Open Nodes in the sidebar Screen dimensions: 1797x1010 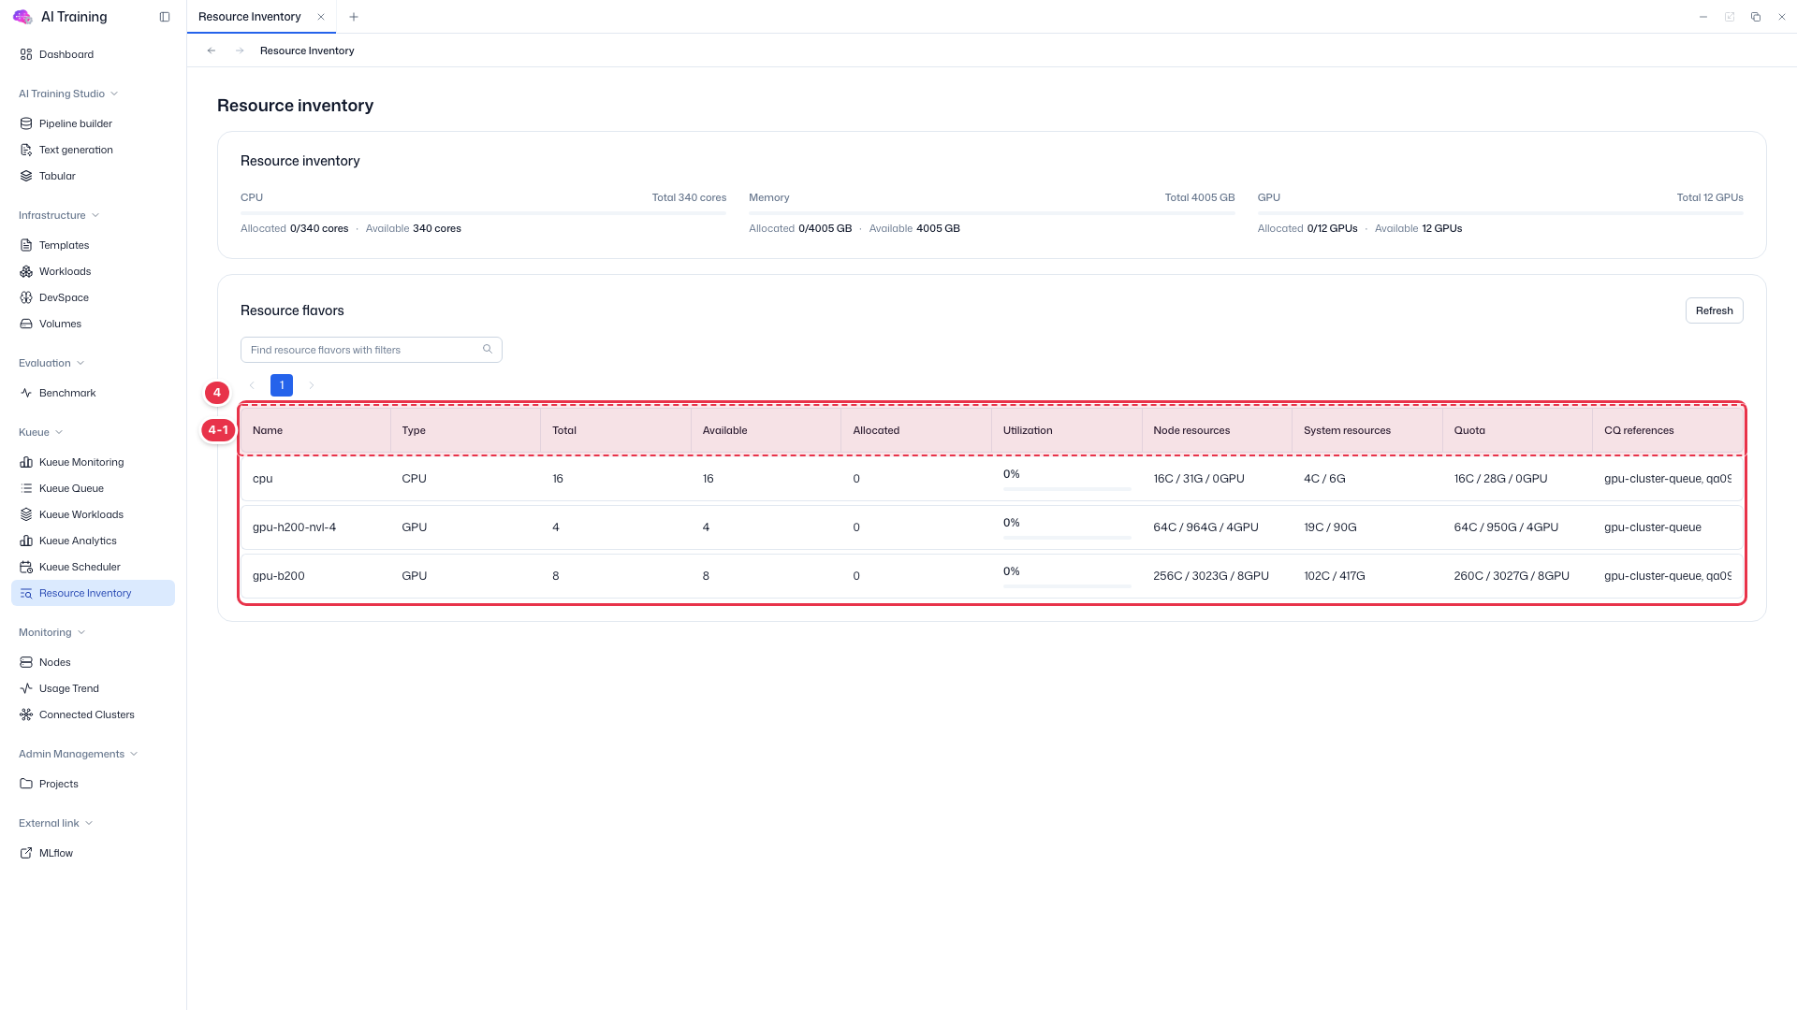[93, 662]
